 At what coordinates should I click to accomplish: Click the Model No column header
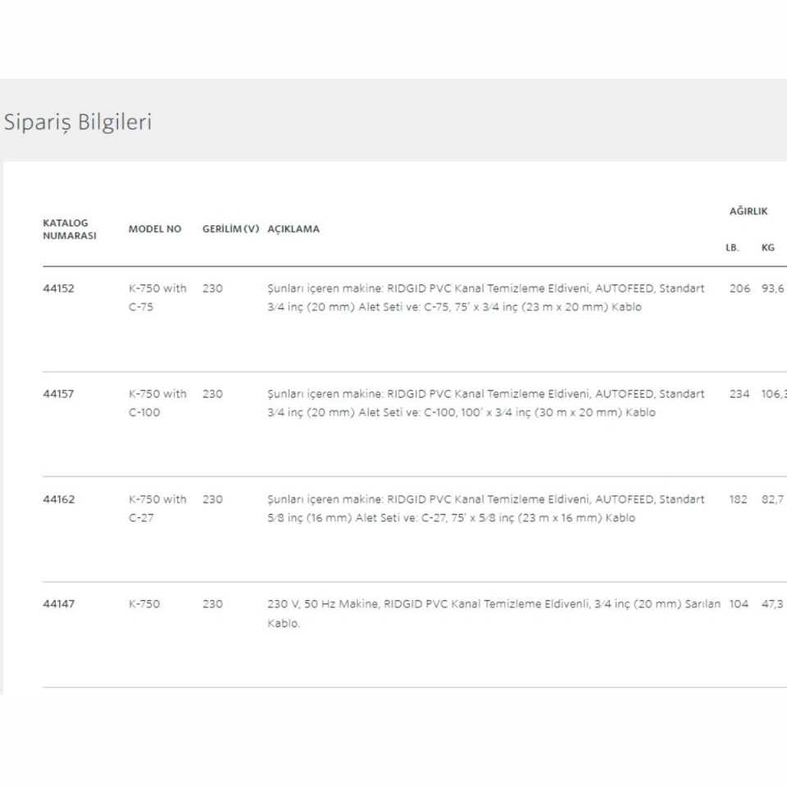point(155,229)
